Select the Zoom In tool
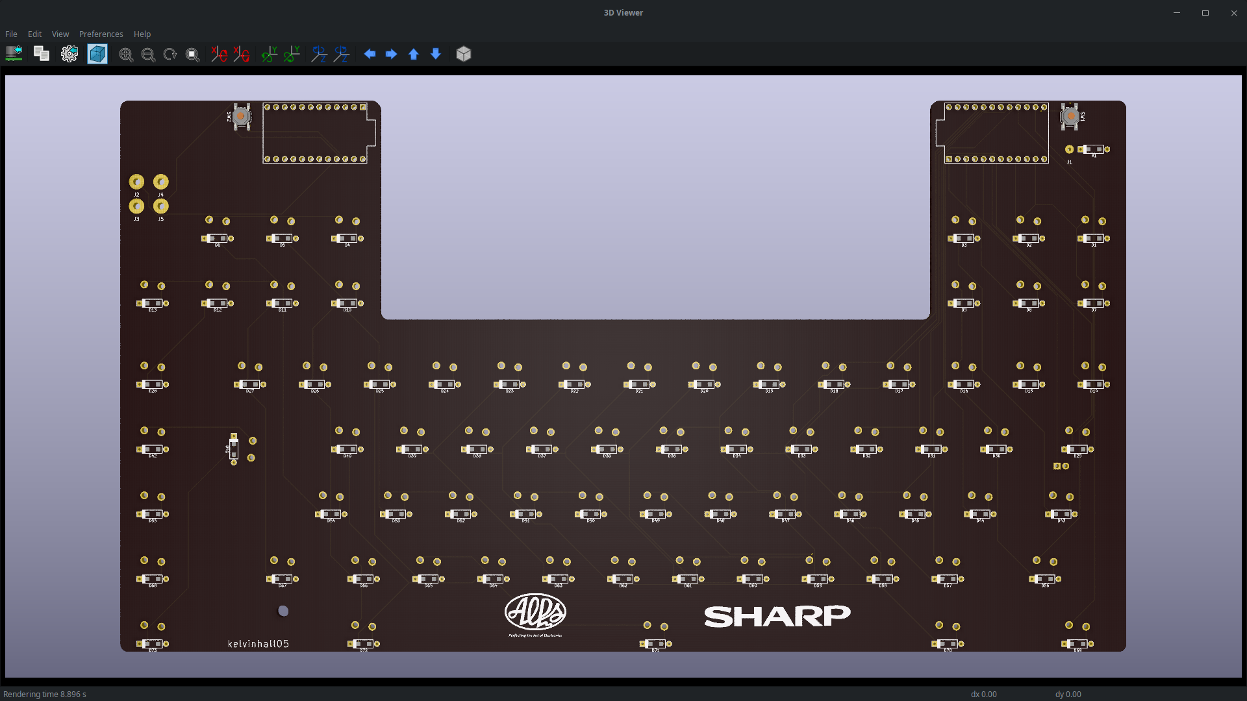The image size is (1247, 701). pos(126,55)
